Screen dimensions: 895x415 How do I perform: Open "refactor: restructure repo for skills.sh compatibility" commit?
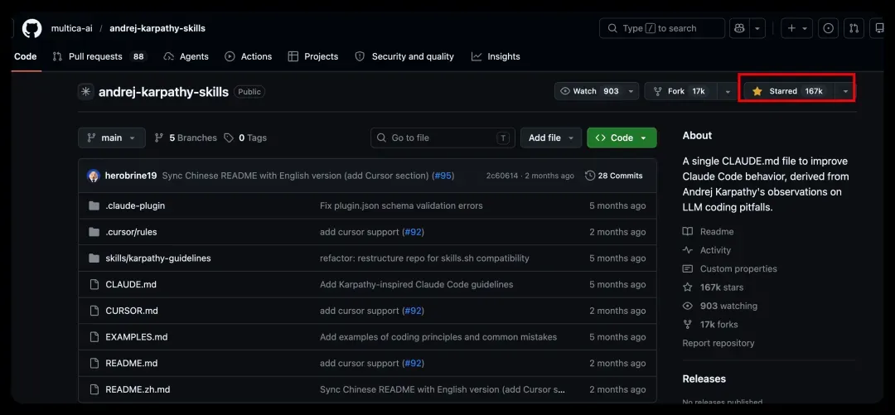point(424,258)
